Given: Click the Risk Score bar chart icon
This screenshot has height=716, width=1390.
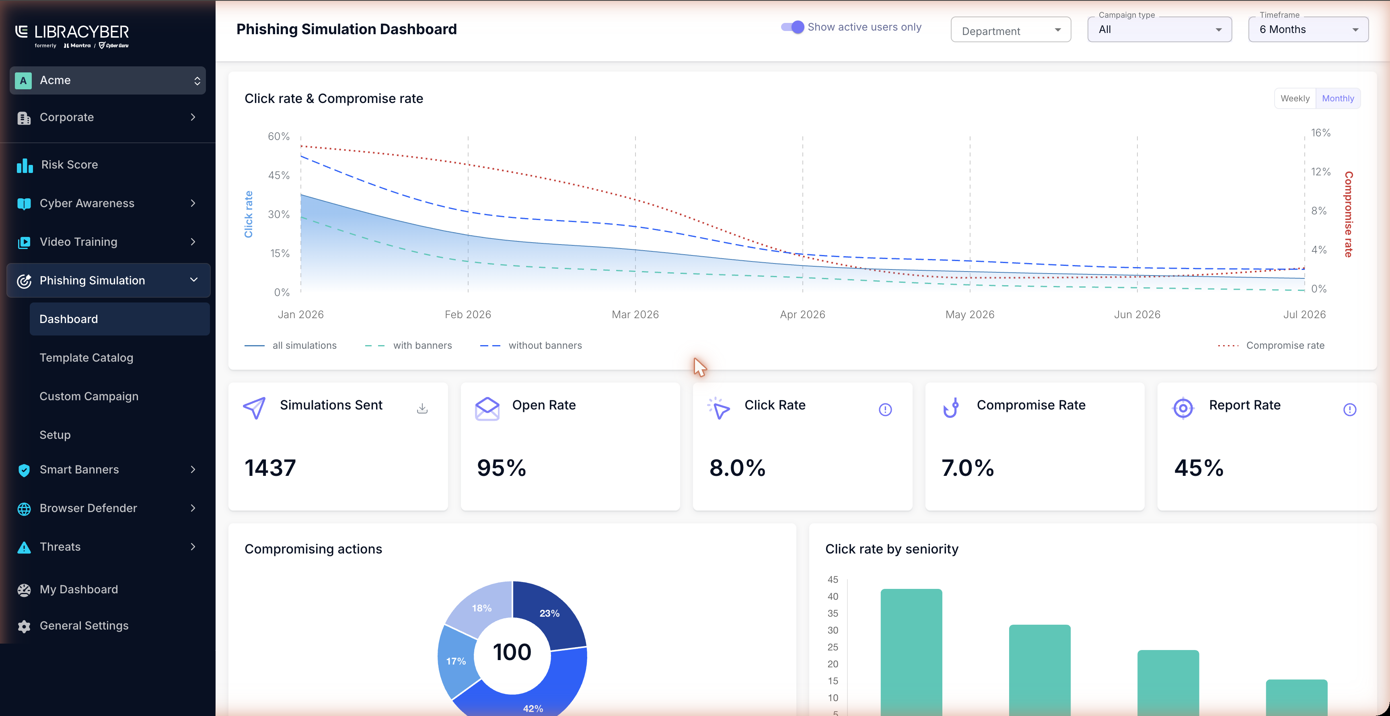Looking at the screenshot, I should click(24, 165).
